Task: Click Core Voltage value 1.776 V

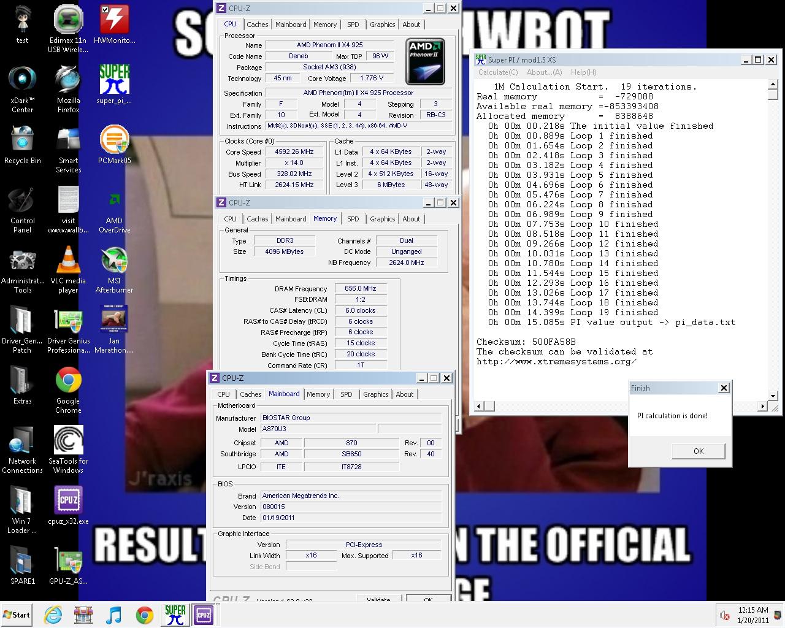Action: pos(372,78)
